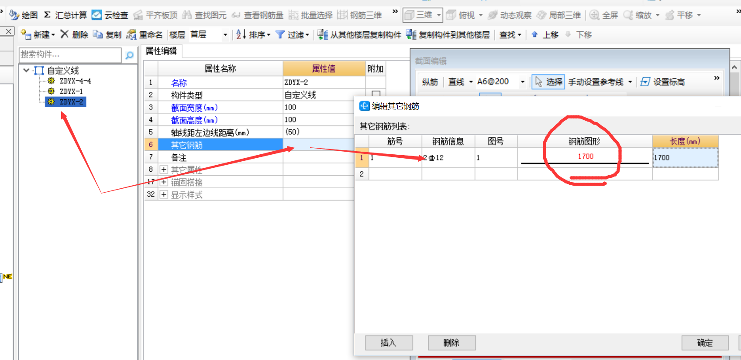The width and height of the screenshot is (741, 360).
Task: Confirm with 确定 button
Action: (705, 343)
